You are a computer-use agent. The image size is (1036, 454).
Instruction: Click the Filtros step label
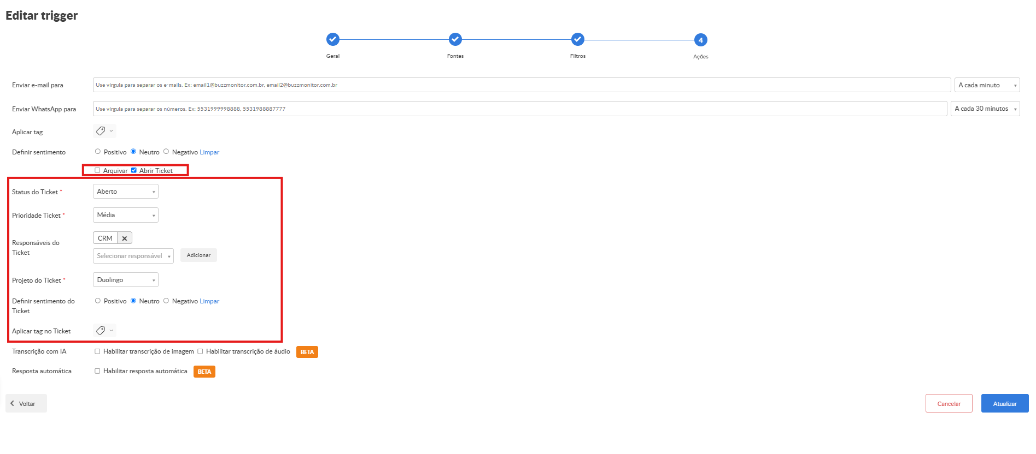[x=578, y=56]
